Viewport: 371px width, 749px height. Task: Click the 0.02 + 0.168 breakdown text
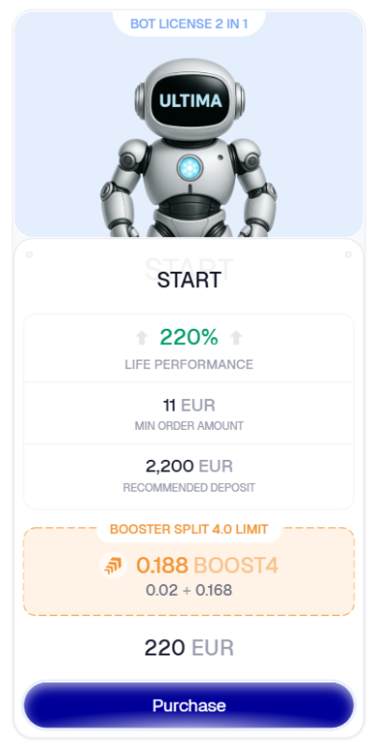(189, 590)
